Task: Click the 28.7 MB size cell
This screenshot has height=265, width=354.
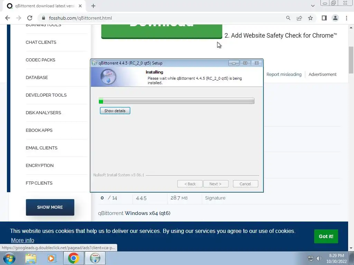Action: 179,198
